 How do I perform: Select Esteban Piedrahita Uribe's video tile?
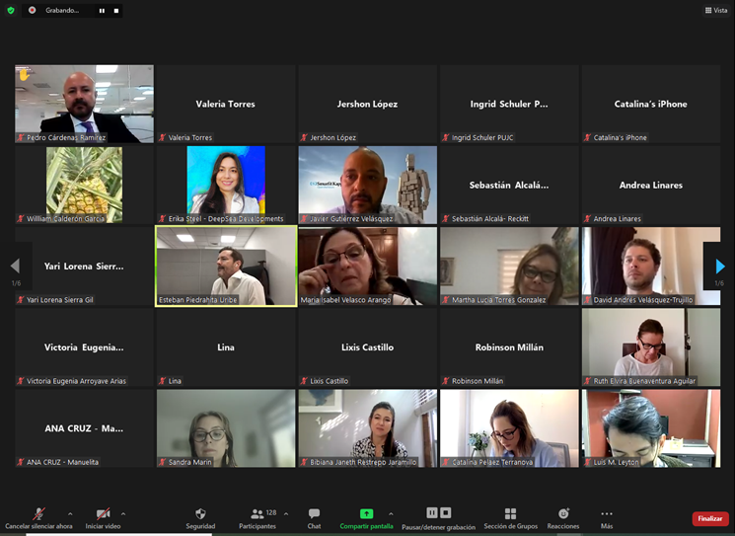226,265
